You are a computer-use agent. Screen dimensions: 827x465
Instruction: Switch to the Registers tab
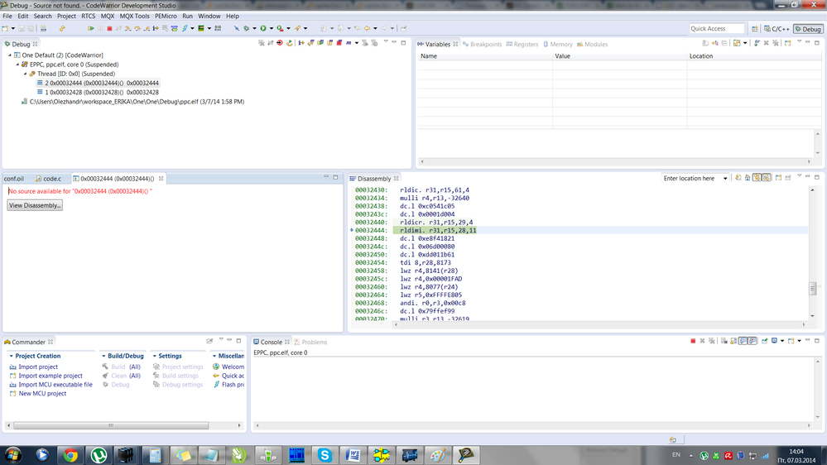pos(522,45)
